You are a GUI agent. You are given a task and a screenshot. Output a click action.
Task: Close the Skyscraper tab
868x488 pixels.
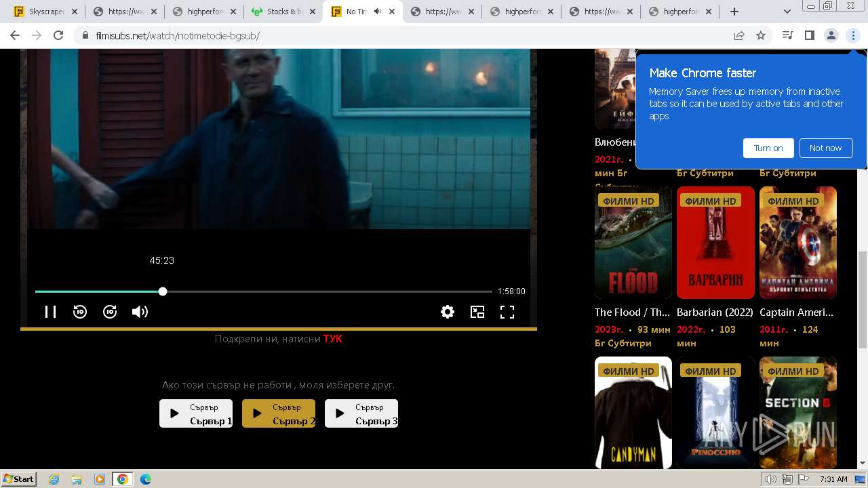[75, 12]
